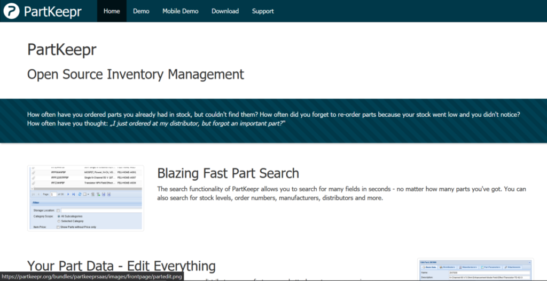This screenshot has width=547, height=281.
Task: Click the search functionality description paragraph
Action: pyautogui.click(x=341, y=194)
